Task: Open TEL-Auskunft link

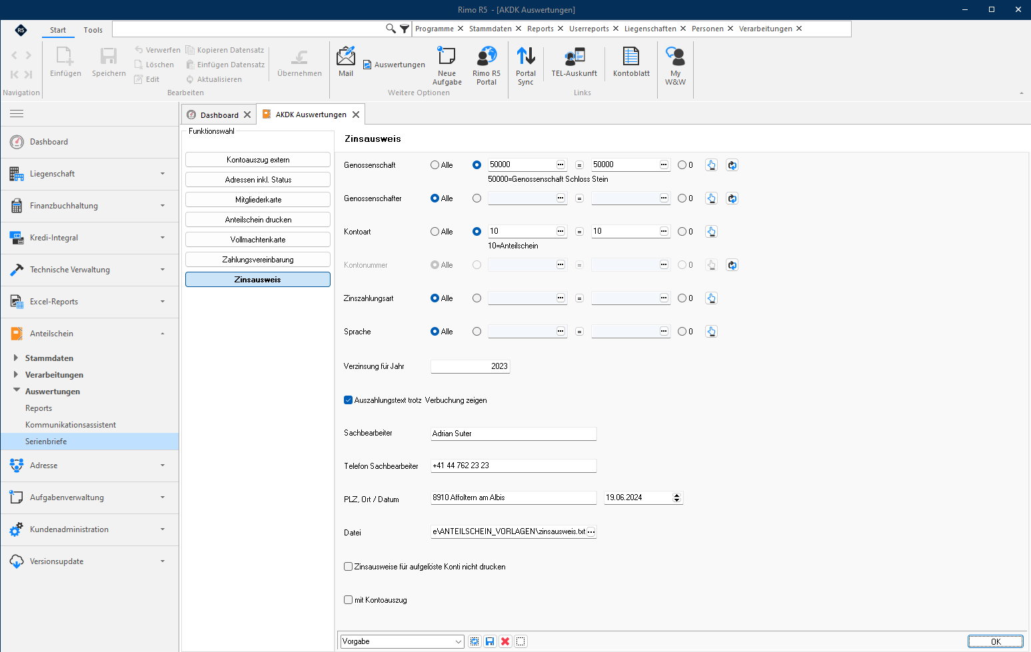Action: (x=574, y=62)
